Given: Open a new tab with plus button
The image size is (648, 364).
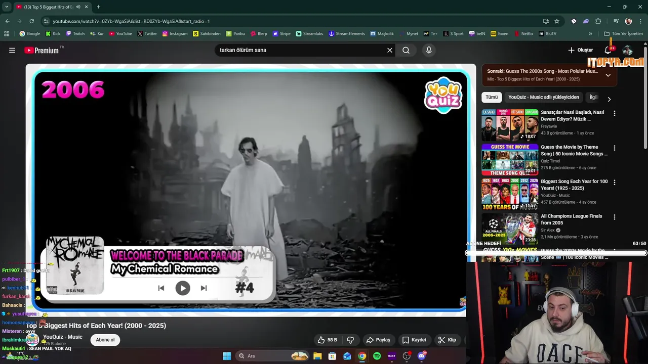Looking at the screenshot, I should tap(98, 7).
